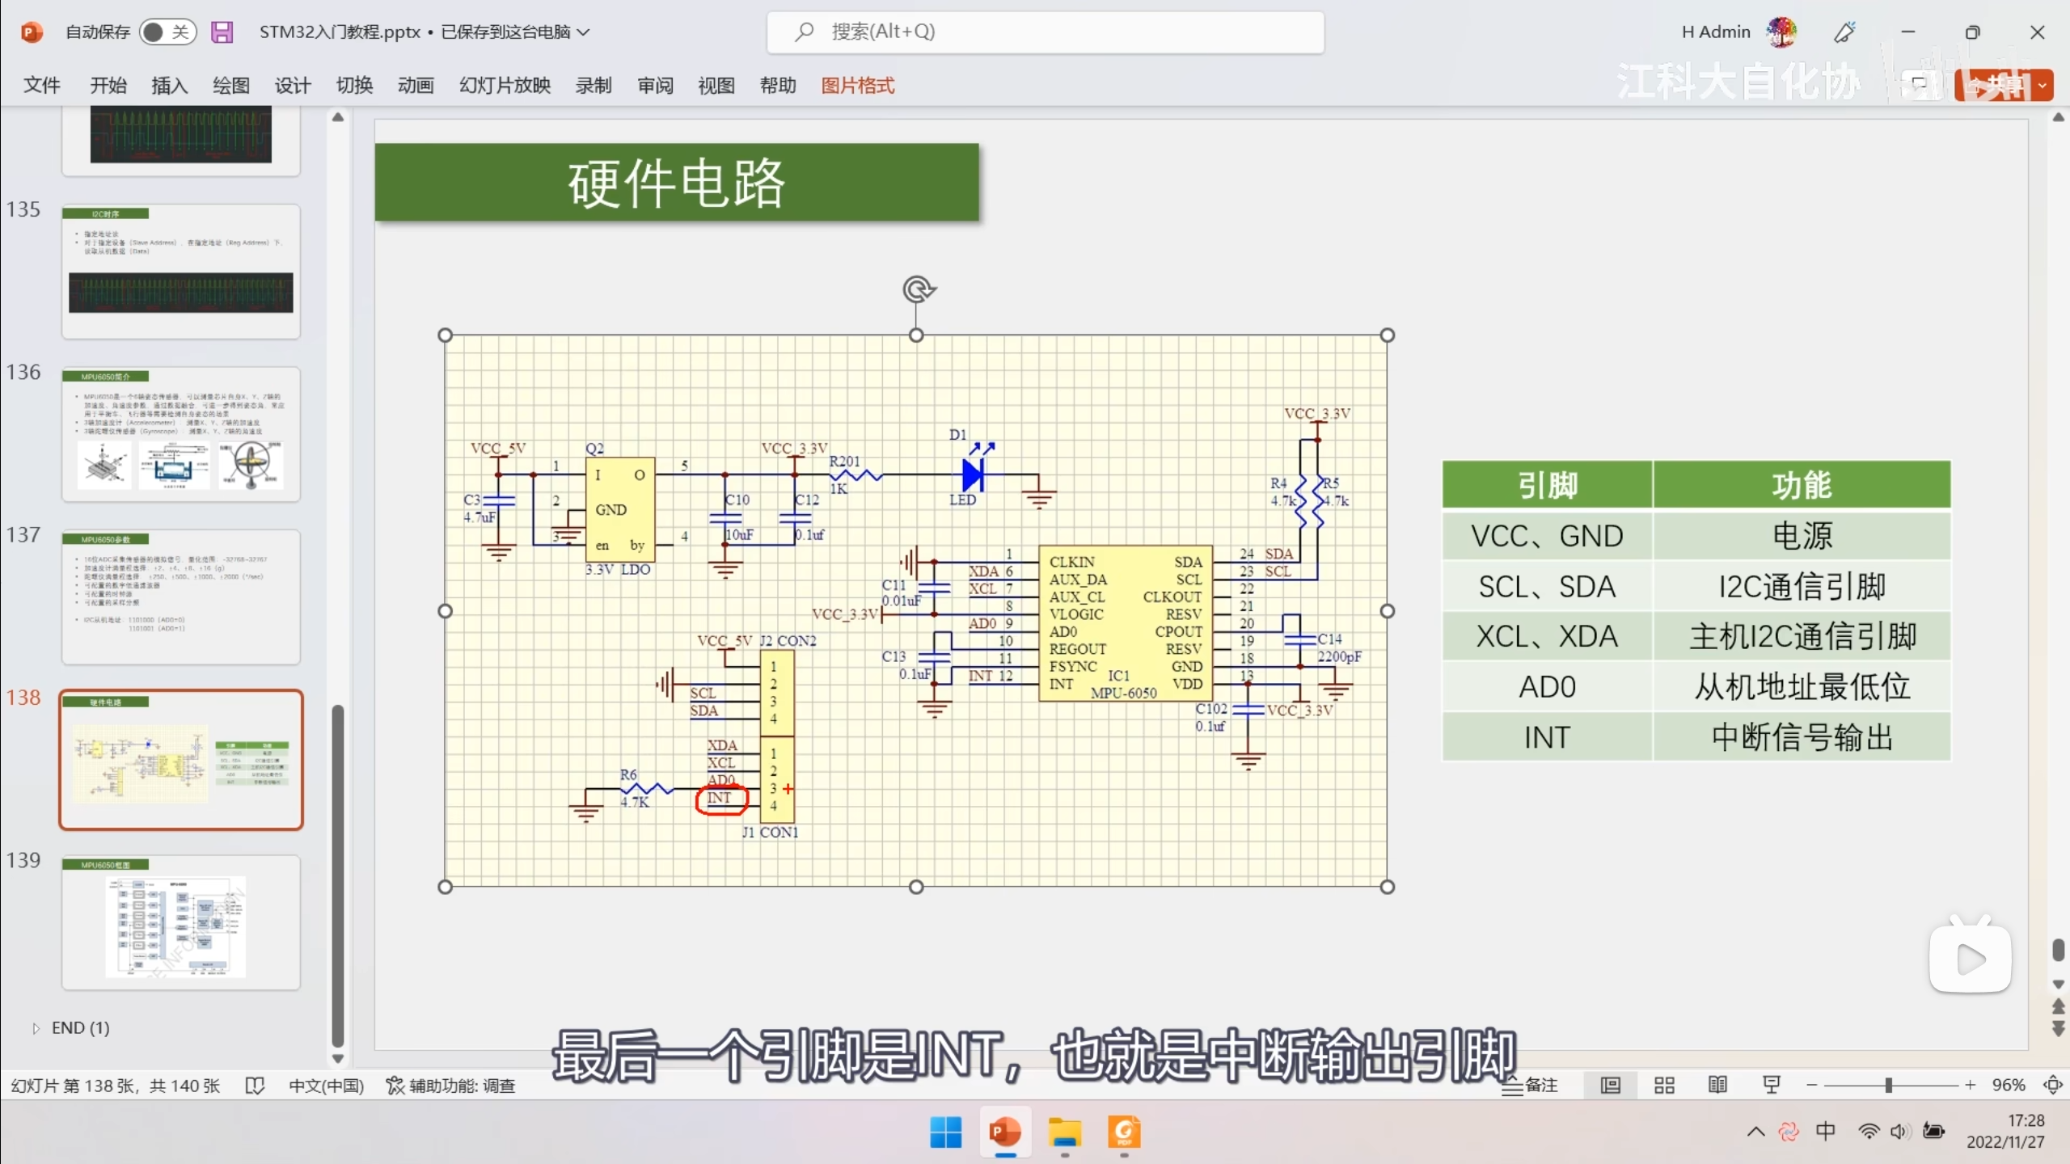Toggle the AutoSave switch

coord(167,32)
